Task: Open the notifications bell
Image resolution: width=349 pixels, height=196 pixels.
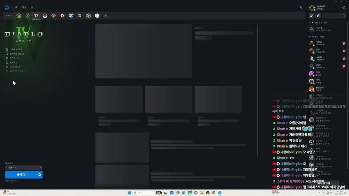Action: click(301, 8)
